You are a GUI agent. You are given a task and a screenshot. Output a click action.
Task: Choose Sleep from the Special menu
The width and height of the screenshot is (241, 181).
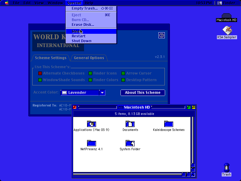click(x=91, y=31)
